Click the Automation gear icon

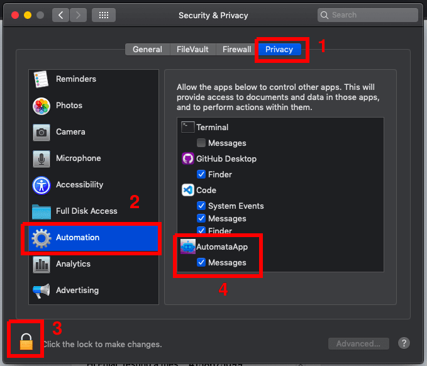[42, 238]
